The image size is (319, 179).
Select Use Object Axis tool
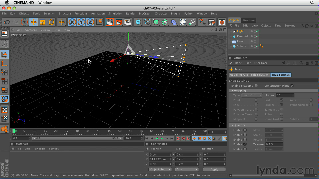pos(4,64)
